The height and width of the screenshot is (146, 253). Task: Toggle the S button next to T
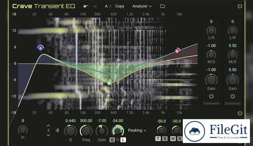pos(165,138)
